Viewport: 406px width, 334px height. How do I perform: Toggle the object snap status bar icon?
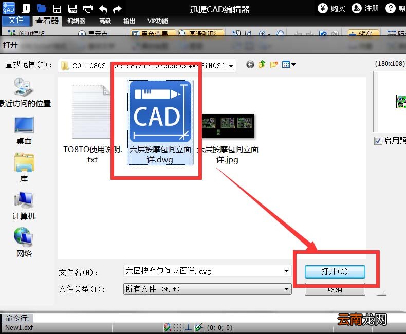pyautogui.click(x=167, y=327)
